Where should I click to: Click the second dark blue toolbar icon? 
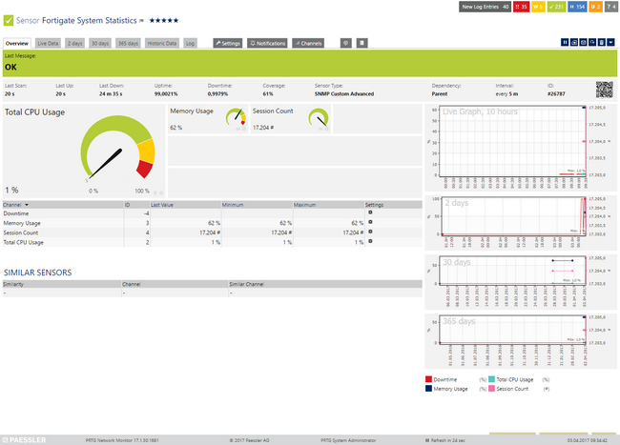[574, 42]
